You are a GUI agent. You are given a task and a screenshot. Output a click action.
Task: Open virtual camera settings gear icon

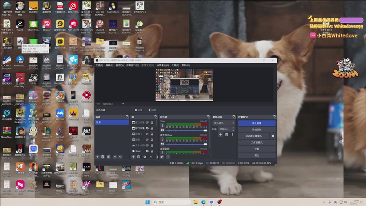tap(273, 136)
